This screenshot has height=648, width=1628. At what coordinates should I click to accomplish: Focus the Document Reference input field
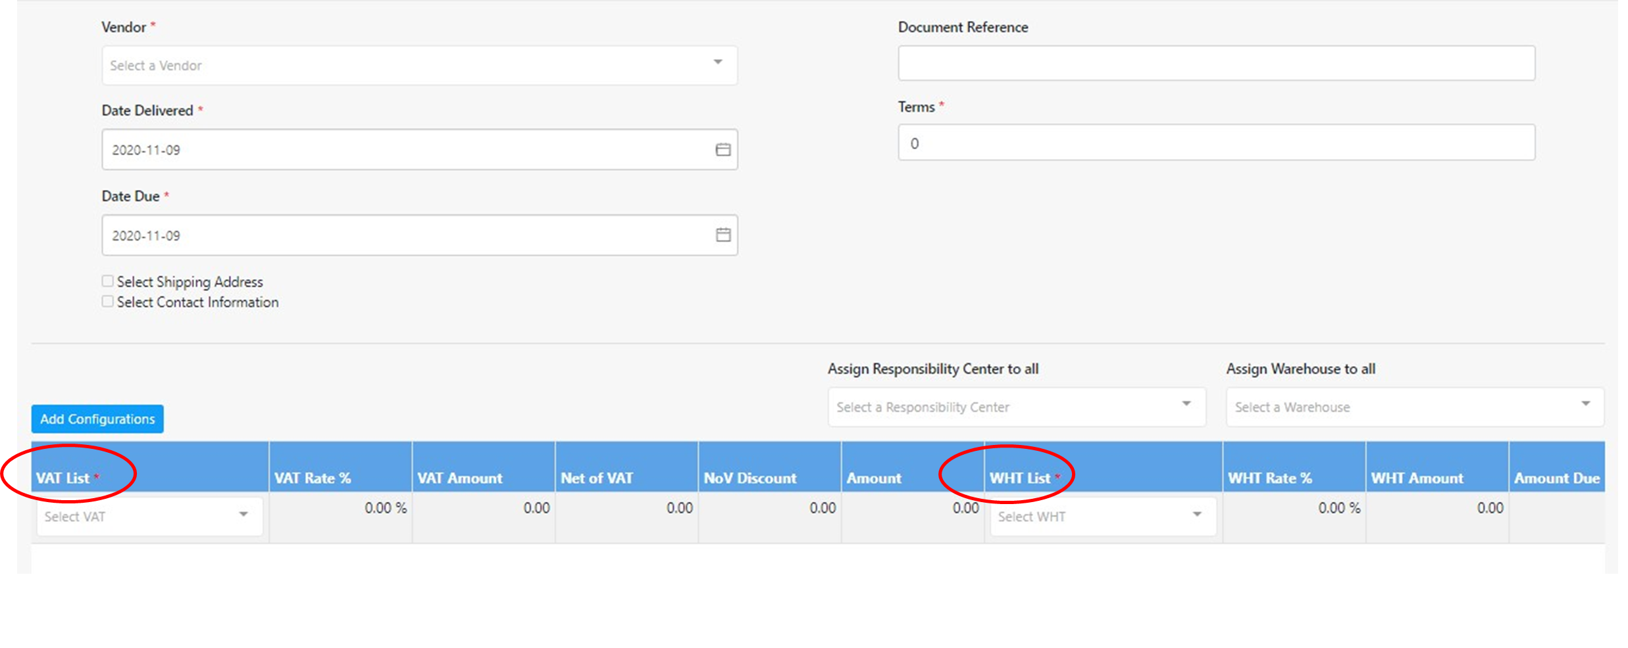tap(1216, 63)
